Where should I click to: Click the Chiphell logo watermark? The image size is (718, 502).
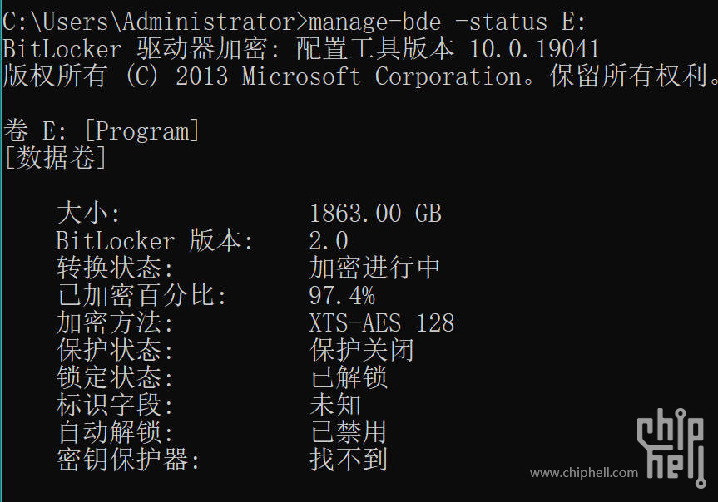(x=671, y=447)
